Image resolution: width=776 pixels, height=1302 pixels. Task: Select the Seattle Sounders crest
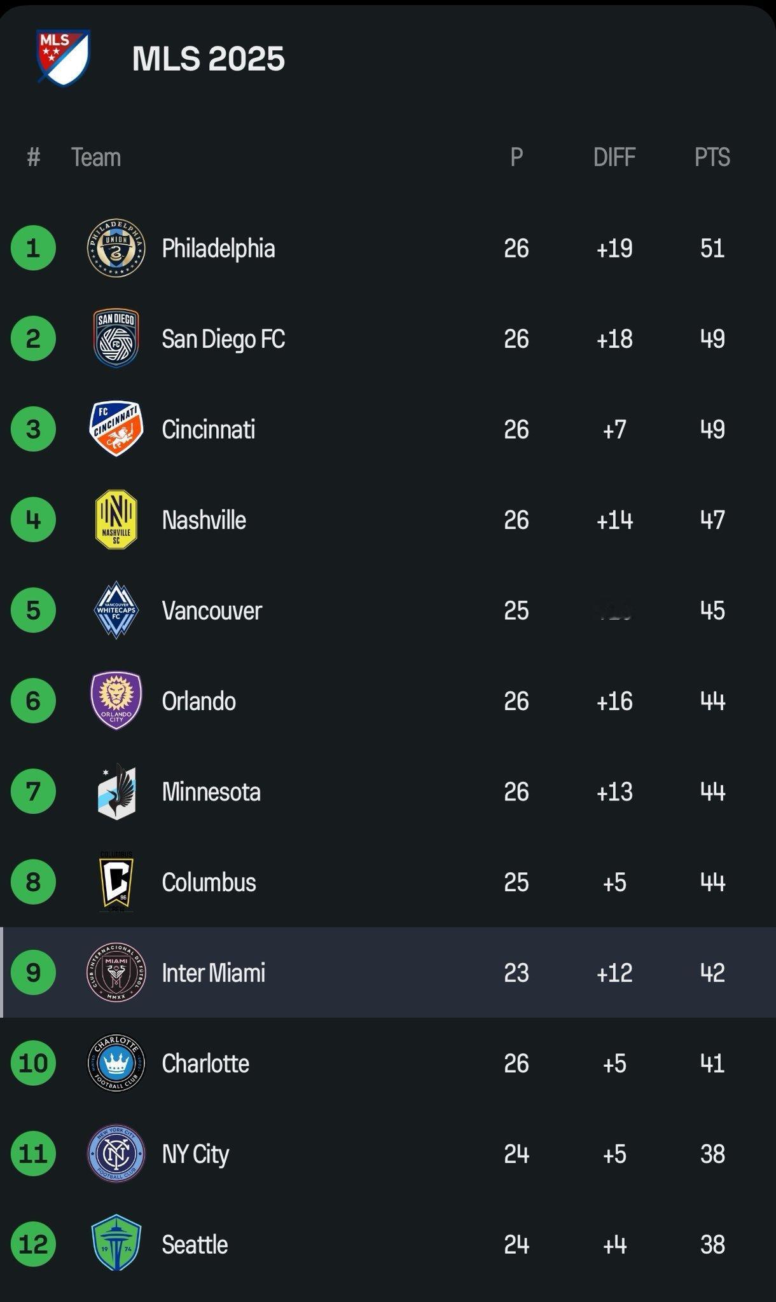pyautogui.click(x=116, y=1244)
